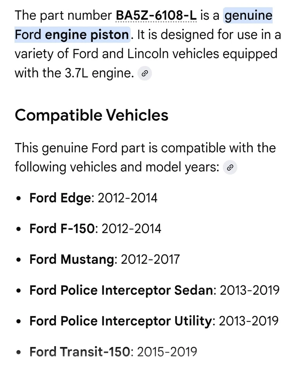Click the Mustang year range 2012-2017
Screen dimensions: 299x375
150,259
